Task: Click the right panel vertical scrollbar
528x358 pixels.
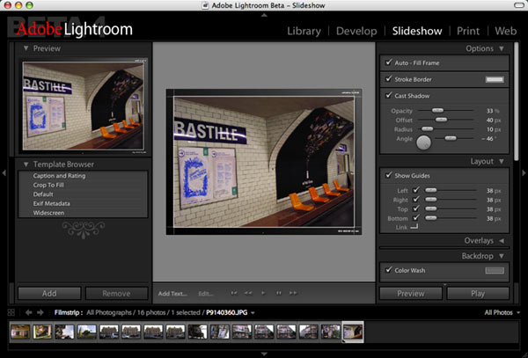Action: pyautogui.click(x=517, y=101)
